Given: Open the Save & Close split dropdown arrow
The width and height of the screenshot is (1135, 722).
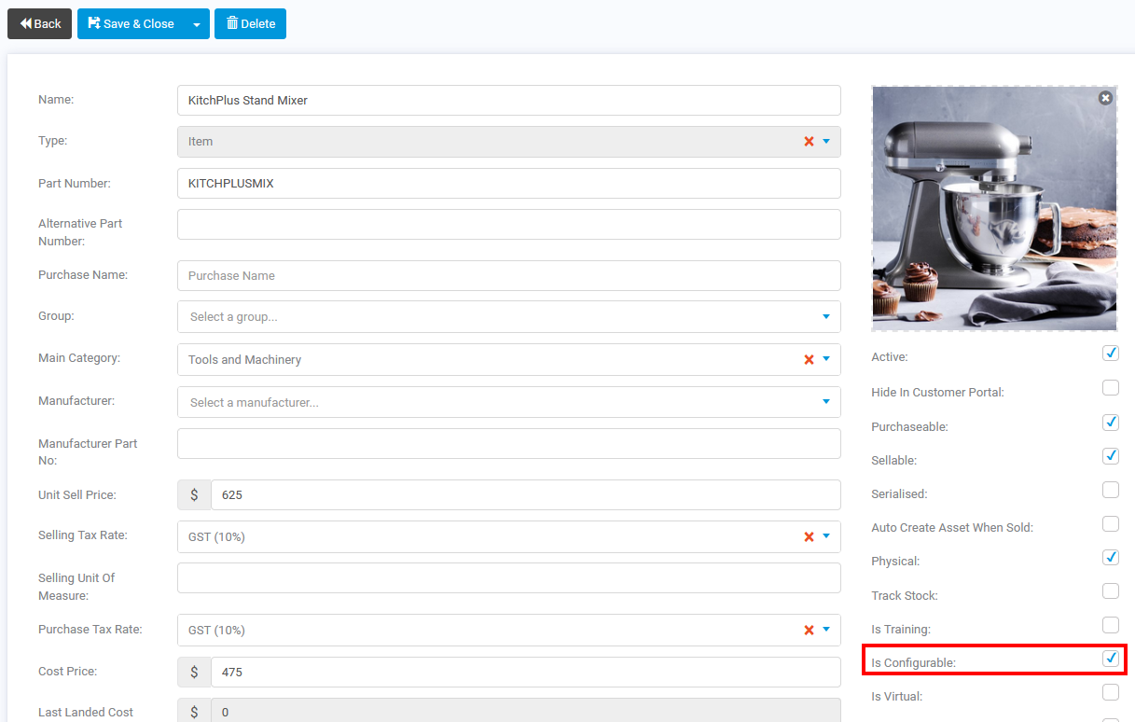Looking at the screenshot, I should click(196, 24).
